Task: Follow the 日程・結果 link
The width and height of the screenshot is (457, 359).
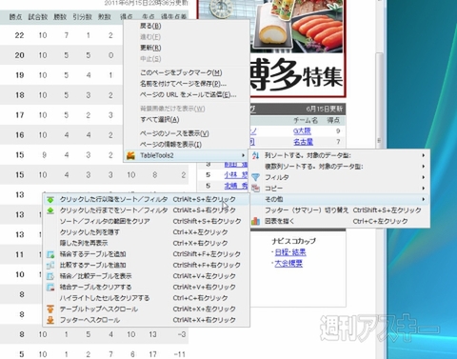Action: (x=290, y=252)
